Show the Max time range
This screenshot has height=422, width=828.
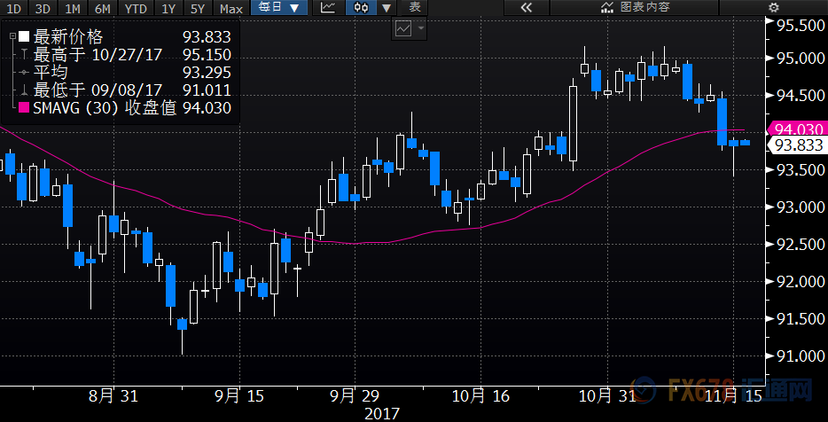tap(231, 8)
